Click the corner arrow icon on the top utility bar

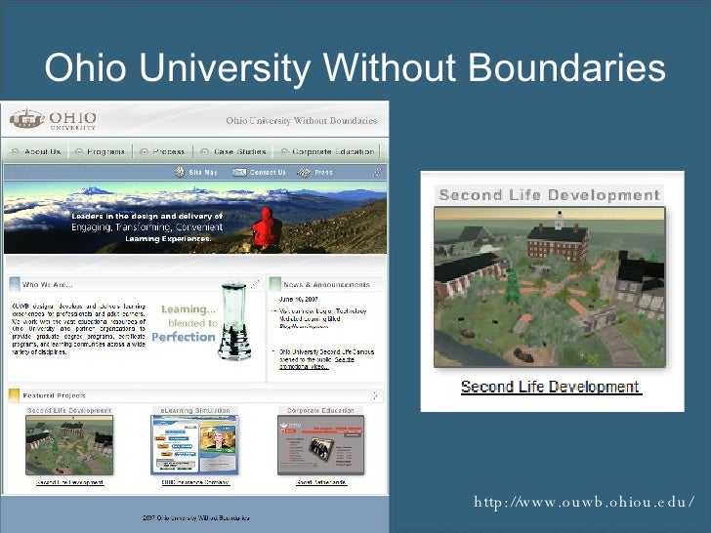[x=377, y=172]
